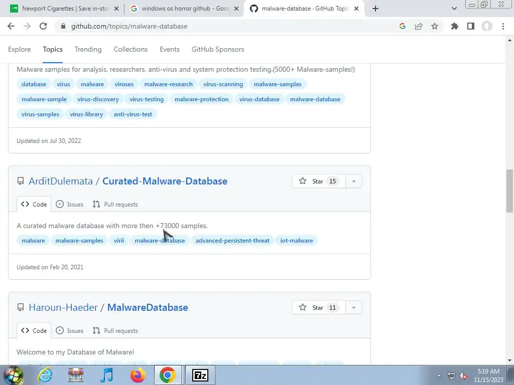Open ArditDulemata user link
The width and height of the screenshot is (514, 385).
pos(61,181)
